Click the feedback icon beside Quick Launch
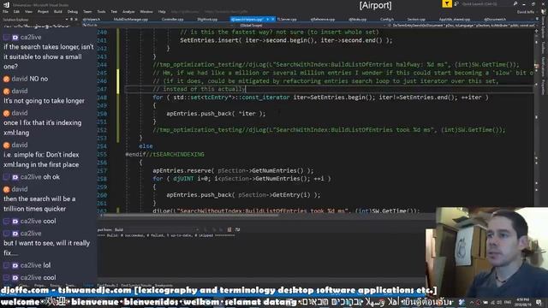Viewport: 548px width, 308px height. pyautogui.click(x=456, y=3)
